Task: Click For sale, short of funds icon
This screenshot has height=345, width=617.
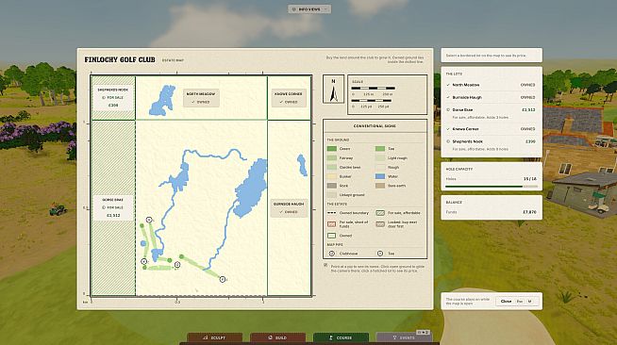Action: [332, 224]
